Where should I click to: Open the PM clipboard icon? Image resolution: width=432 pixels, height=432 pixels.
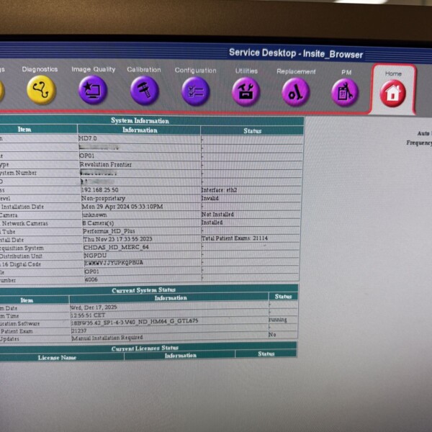pos(346,93)
